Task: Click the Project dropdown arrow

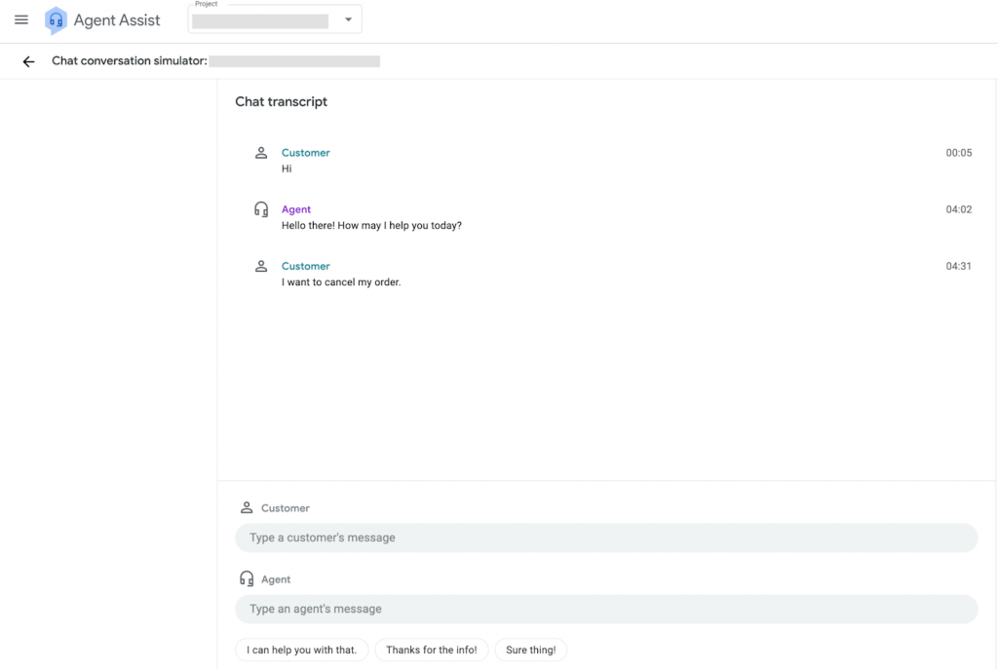Action: click(x=348, y=19)
